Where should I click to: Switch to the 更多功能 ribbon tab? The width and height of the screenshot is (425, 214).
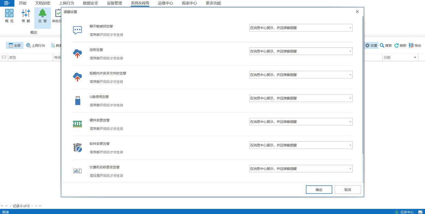213,3
